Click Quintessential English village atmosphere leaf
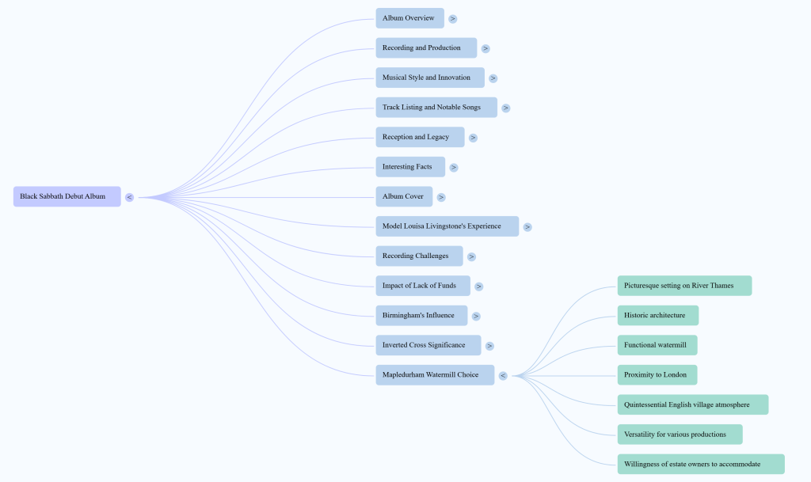The width and height of the screenshot is (811, 482). [x=693, y=405]
